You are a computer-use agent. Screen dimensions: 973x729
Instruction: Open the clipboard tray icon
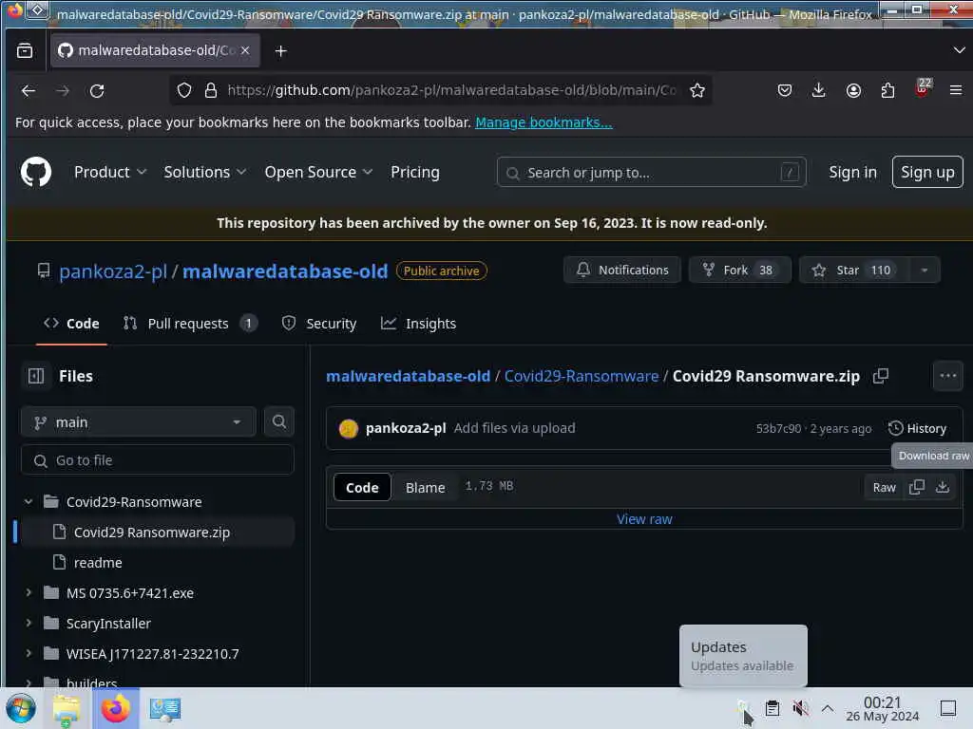coord(772,708)
